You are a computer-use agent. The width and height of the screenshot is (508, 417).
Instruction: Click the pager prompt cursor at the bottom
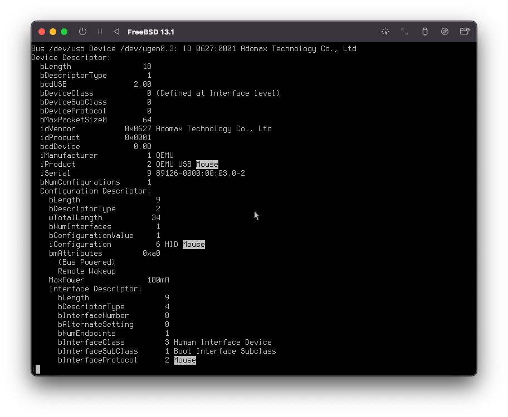(x=37, y=369)
